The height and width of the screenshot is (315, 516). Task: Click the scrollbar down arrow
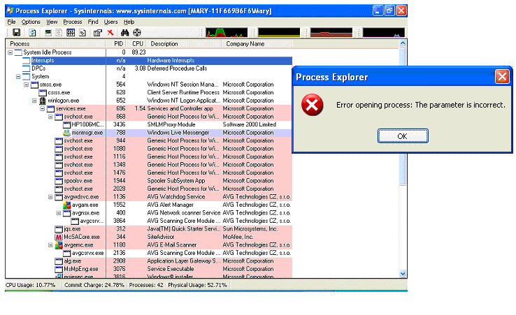(403, 273)
